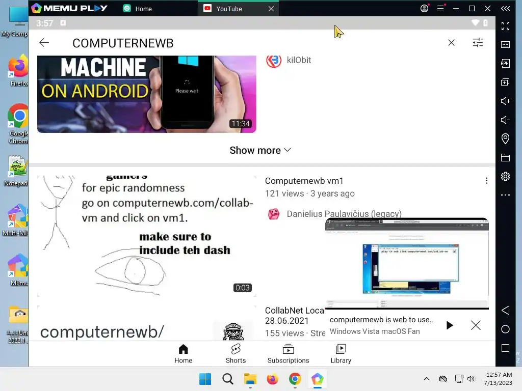Screen dimensions: 522x391
Task: Open the CollabNet Local video thumbnail
Action: tap(146, 323)
